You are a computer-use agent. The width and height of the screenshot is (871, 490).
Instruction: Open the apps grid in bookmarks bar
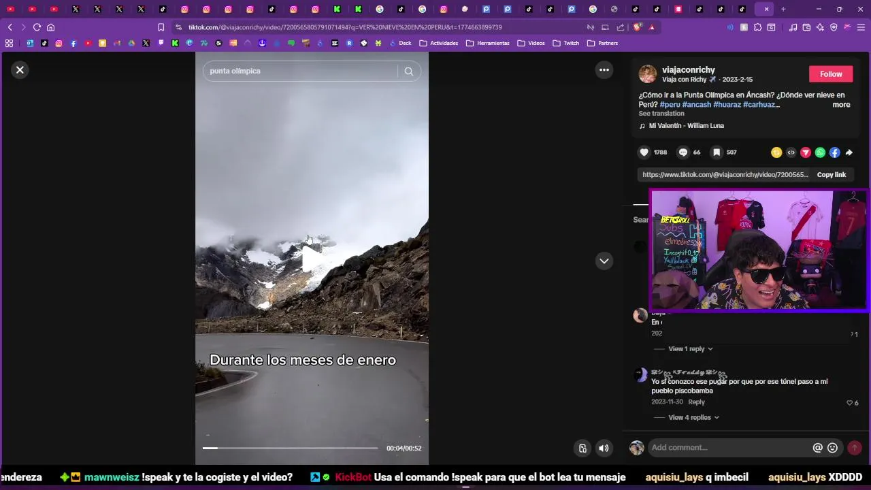tap(9, 43)
